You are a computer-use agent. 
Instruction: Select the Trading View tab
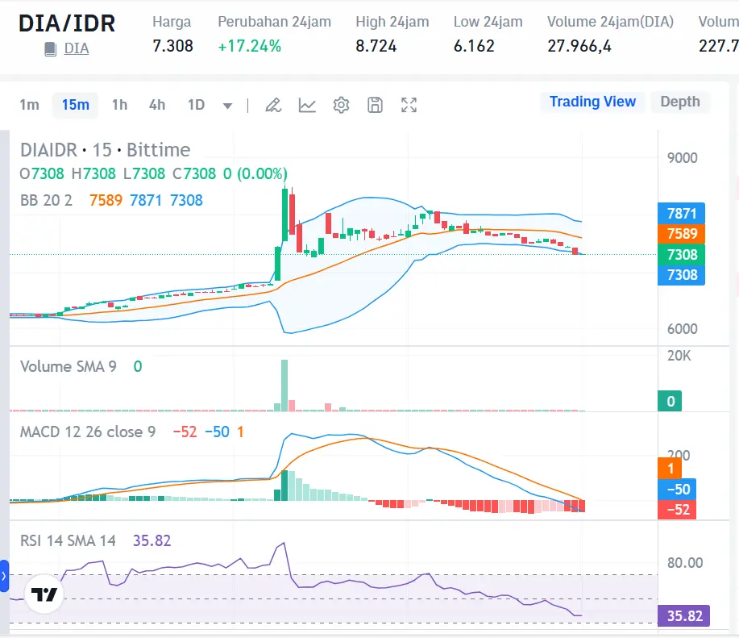tap(592, 102)
